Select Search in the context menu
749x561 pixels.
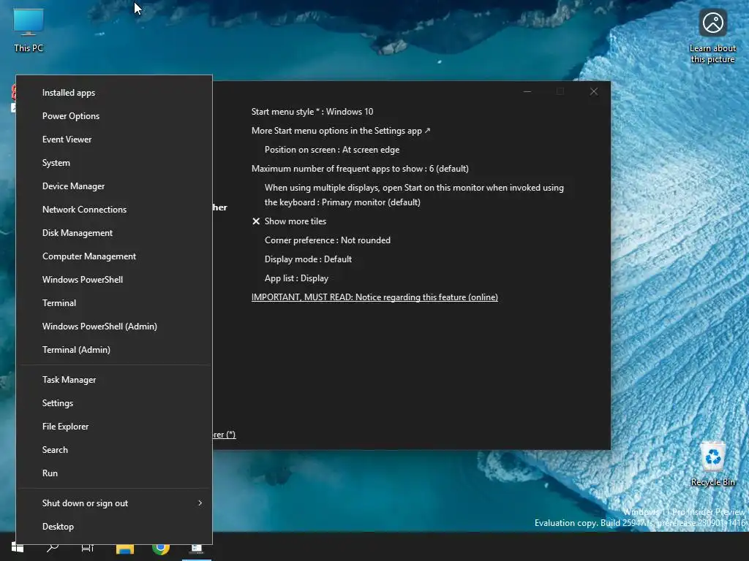pyautogui.click(x=114, y=450)
